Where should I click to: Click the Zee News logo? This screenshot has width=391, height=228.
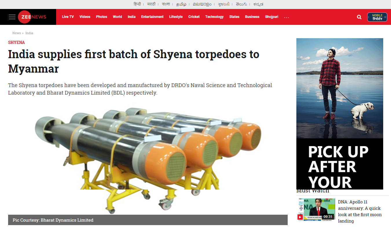(x=32, y=17)
